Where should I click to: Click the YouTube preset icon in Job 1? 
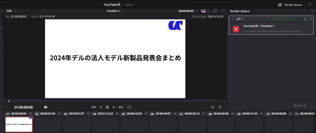pyautogui.click(x=236, y=29)
